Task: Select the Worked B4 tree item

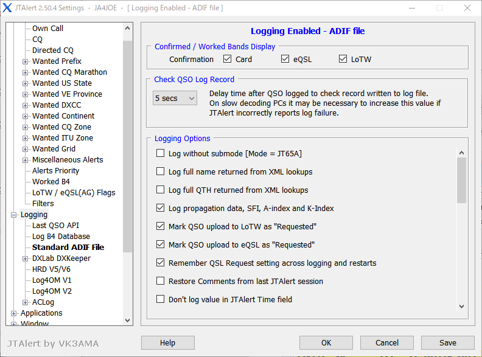Action: (x=51, y=182)
